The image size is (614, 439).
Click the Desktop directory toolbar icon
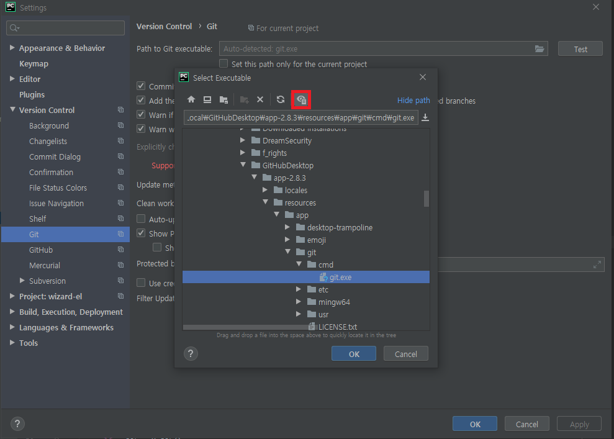click(207, 99)
